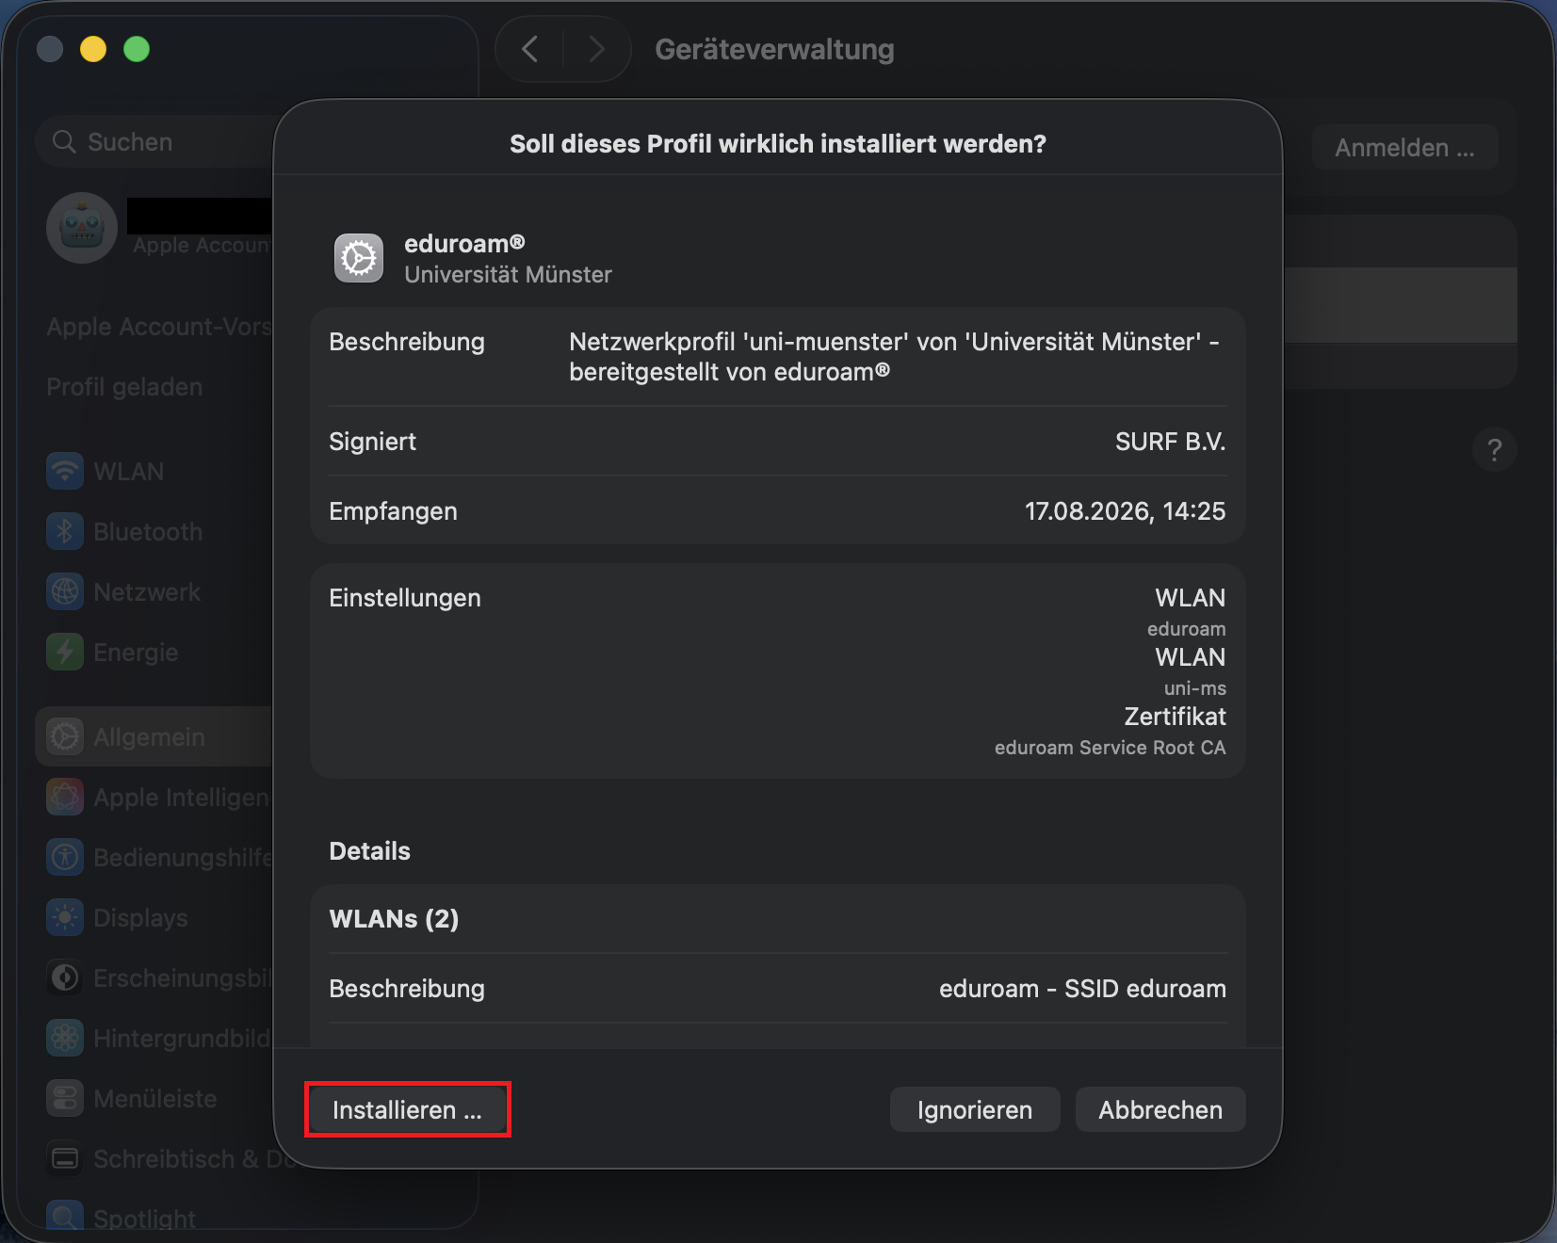Click the dialog title asking about installation

click(x=778, y=144)
